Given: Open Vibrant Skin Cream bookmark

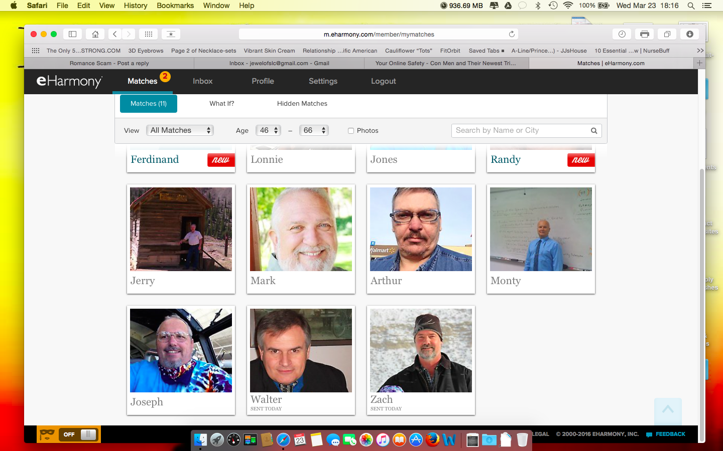Looking at the screenshot, I should 269,51.
